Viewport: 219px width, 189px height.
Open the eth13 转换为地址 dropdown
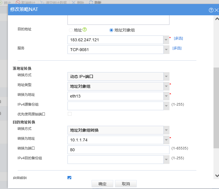click(x=166, y=96)
